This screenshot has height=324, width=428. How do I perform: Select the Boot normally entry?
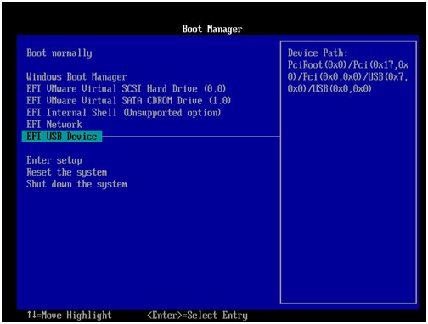tap(59, 53)
